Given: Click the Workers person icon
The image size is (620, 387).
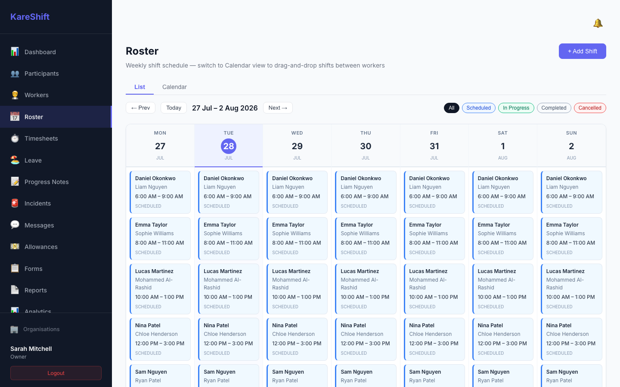Looking at the screenshot, I should pos(15,95).
